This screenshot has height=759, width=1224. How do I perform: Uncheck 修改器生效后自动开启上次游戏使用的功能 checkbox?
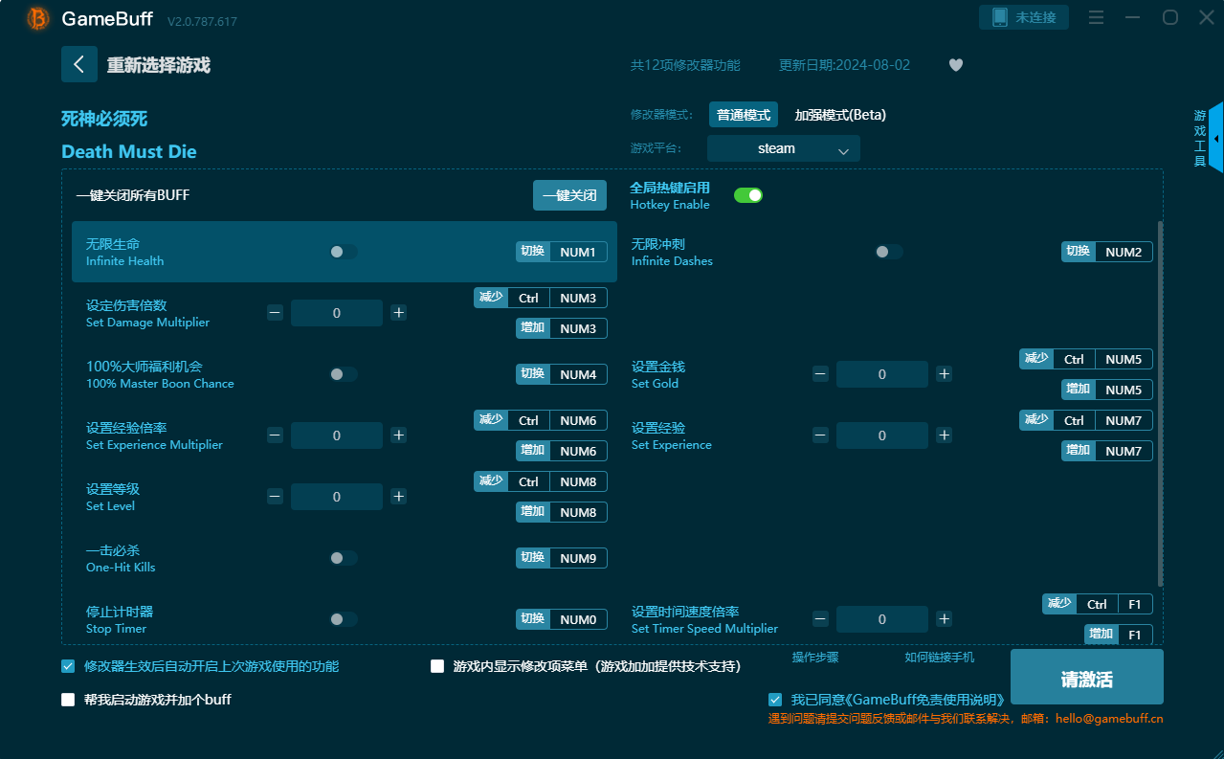tap(68, 666)
